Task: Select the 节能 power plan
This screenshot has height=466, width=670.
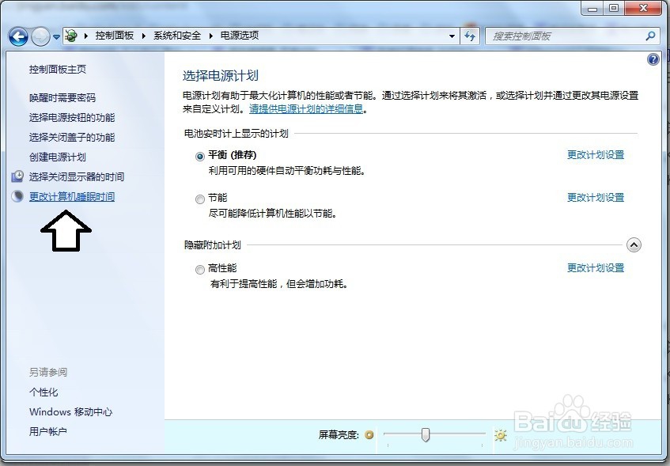Action: coord(200,199)
